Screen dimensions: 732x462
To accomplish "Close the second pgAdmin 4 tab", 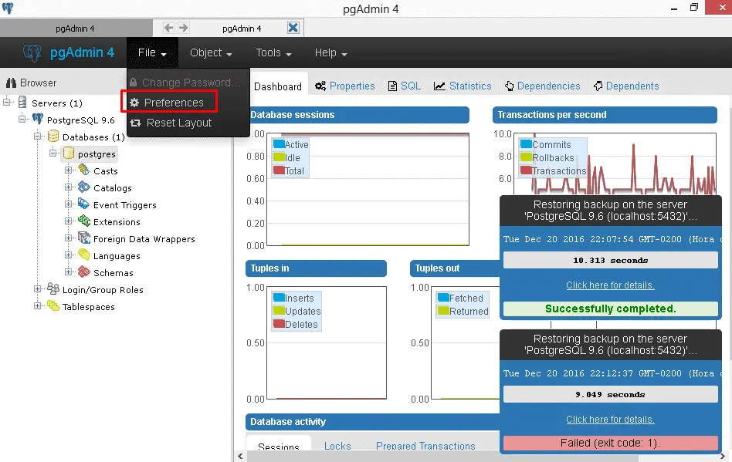I will pyautogui.click(x=293, y=28).
